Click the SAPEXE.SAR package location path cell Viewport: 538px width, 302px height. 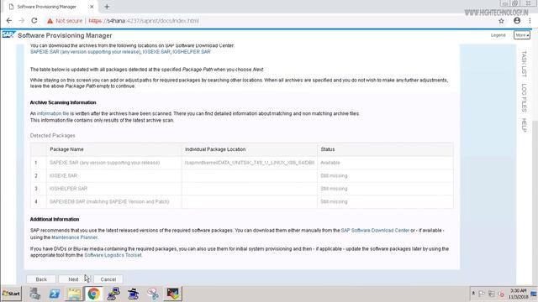(x=250, y=163)
